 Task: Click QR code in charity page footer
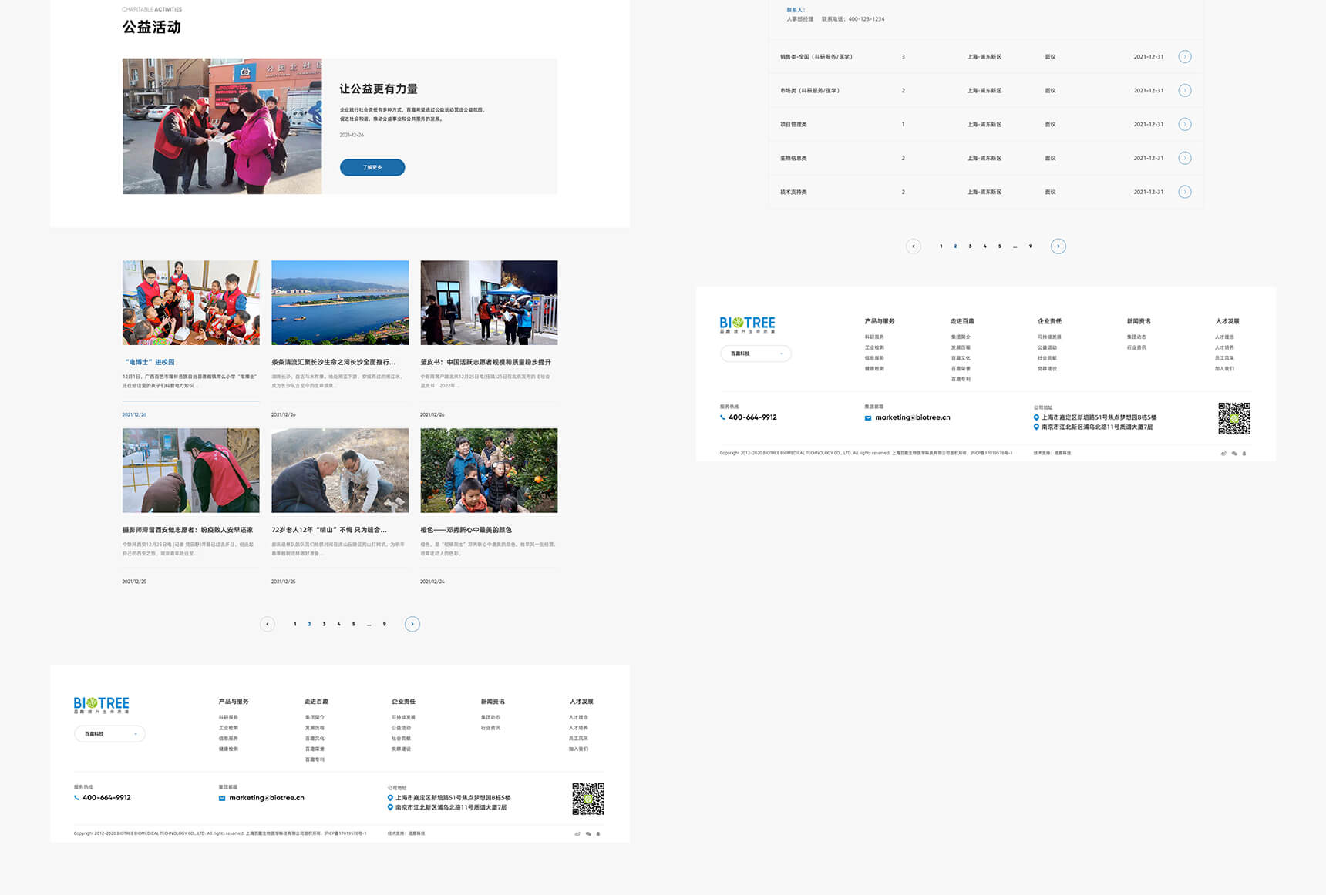coord(588,799)
